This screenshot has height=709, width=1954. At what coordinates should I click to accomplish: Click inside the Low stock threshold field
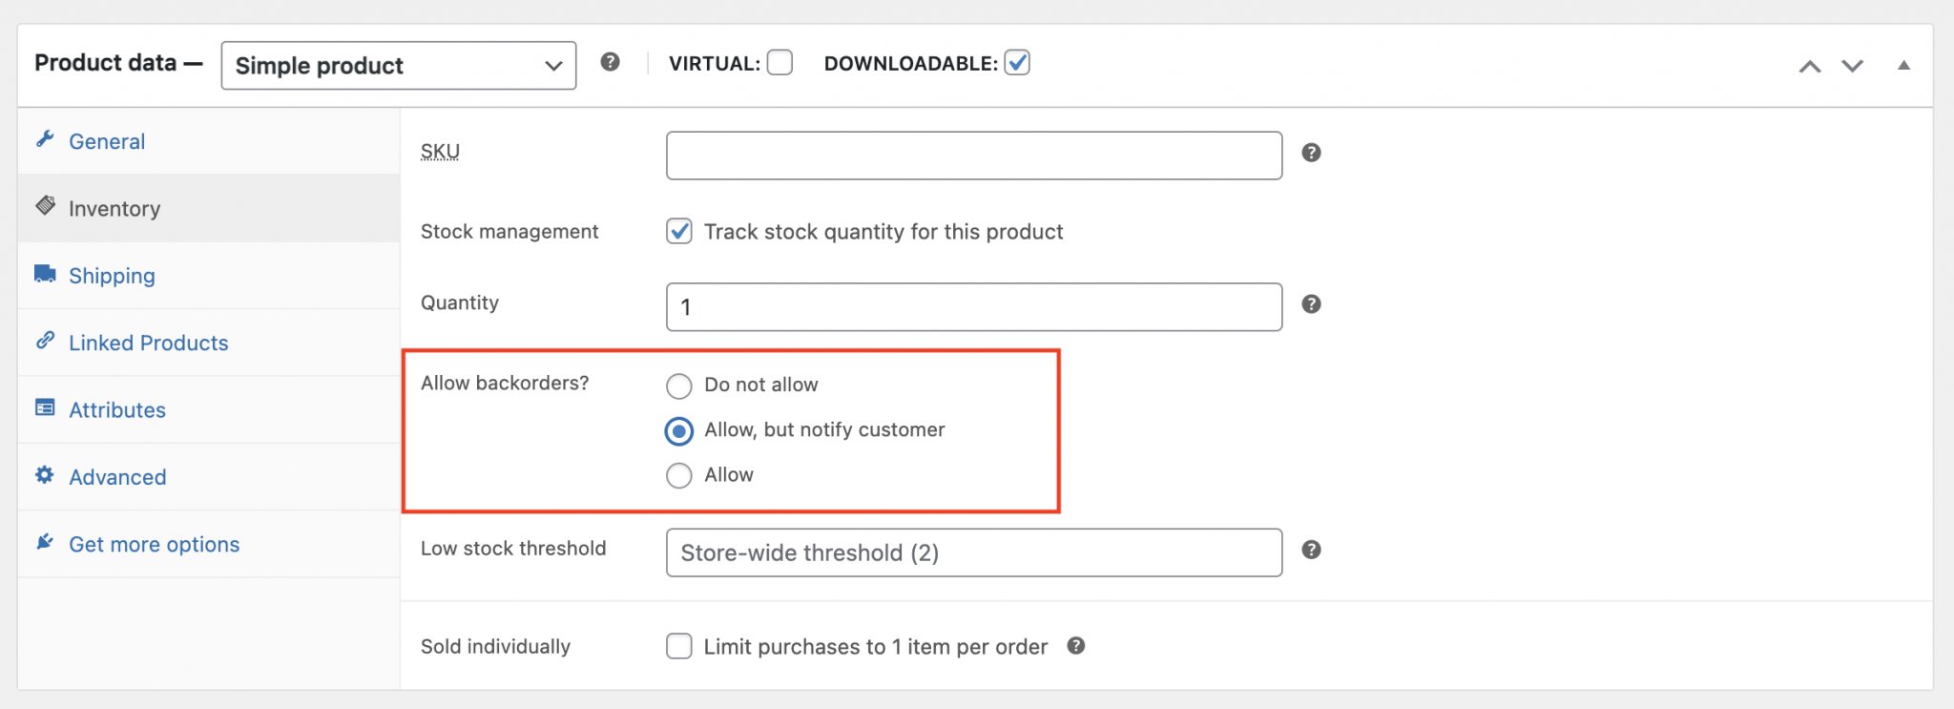click(972, 553)
